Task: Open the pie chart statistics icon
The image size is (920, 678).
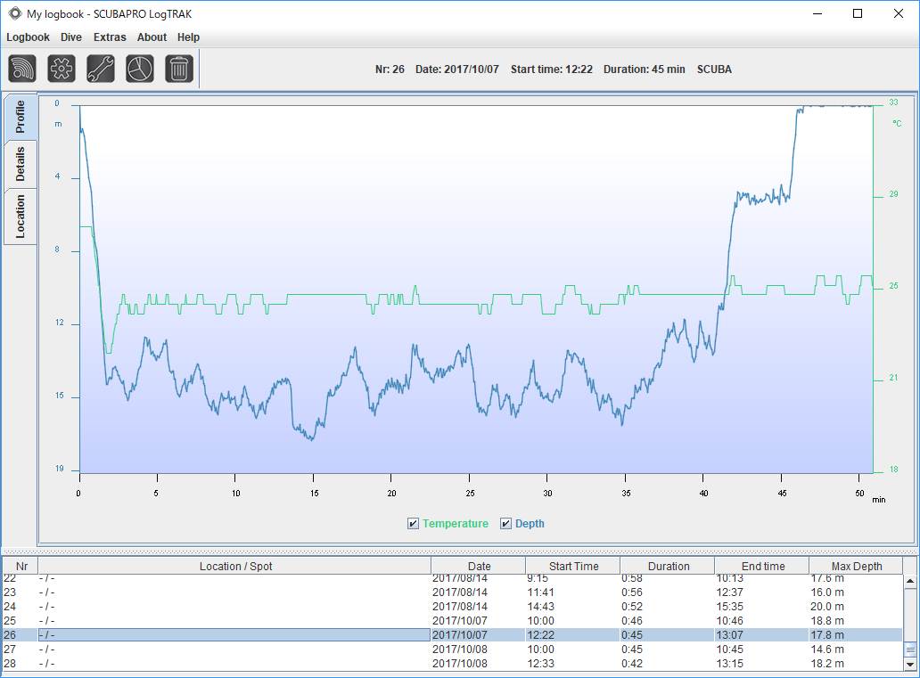Action: (140, 69)
